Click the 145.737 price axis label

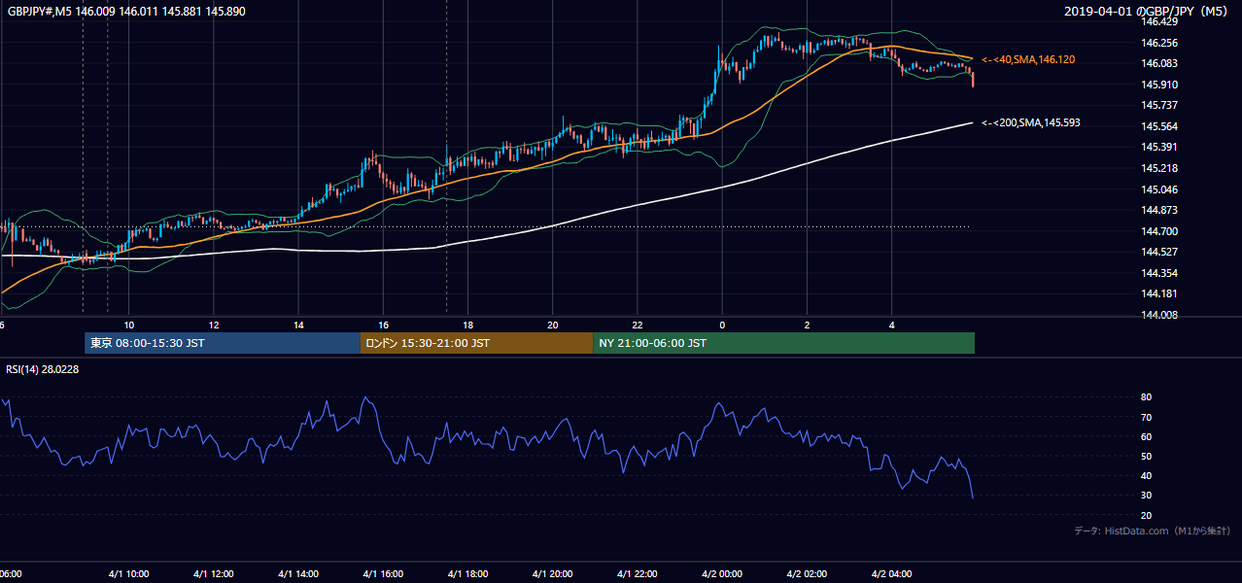(1160, 105)
